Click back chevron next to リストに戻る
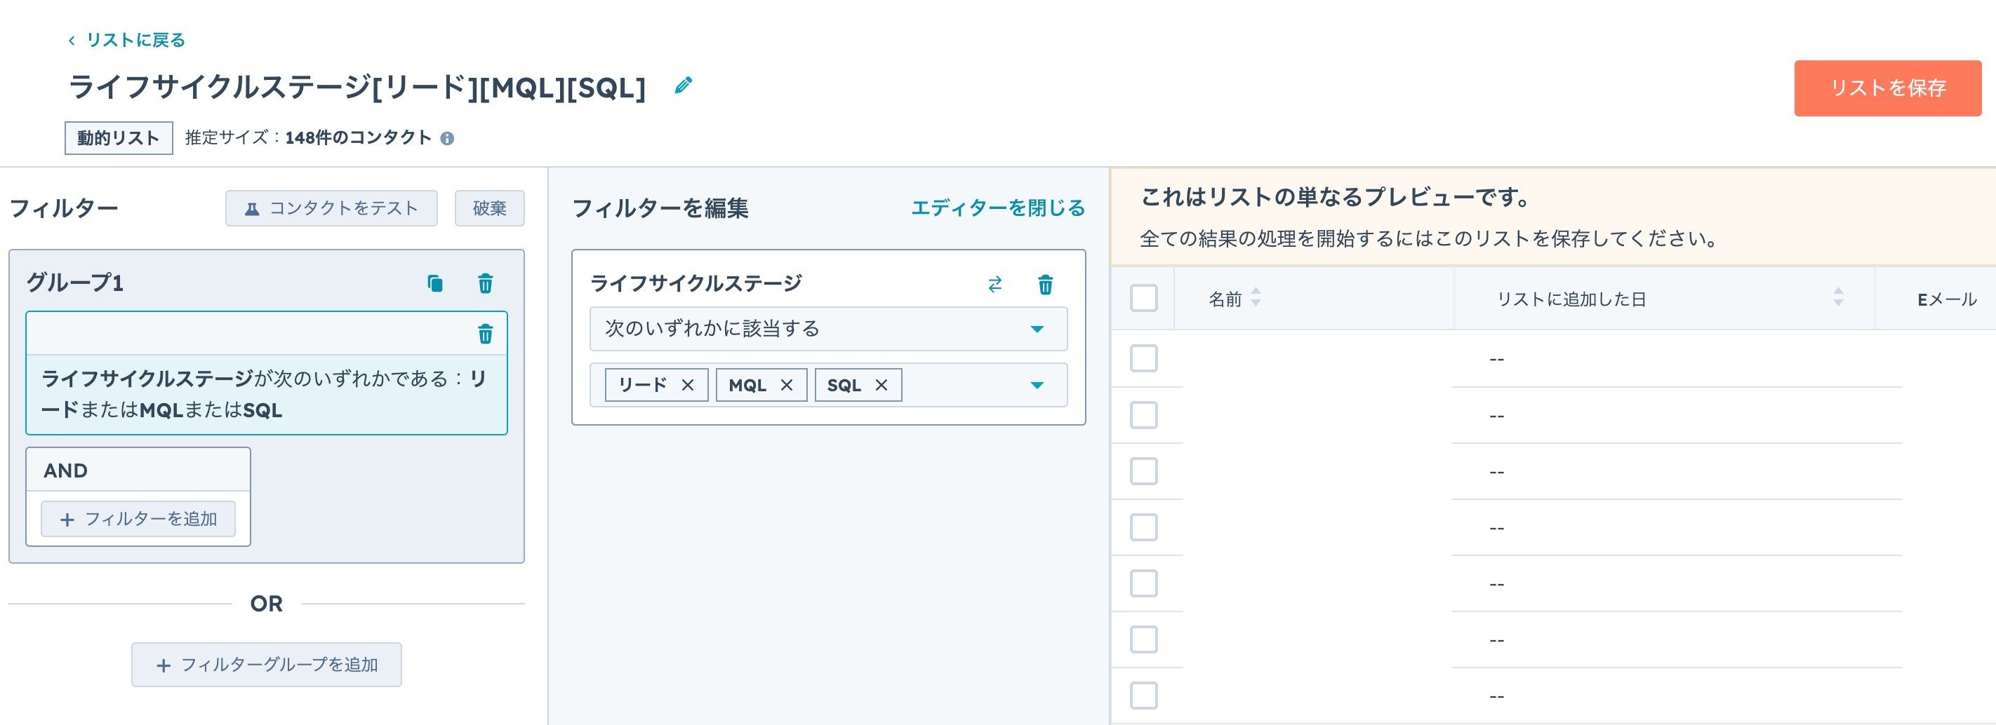This screenshot has height=725, width=1996. point(72,40)
